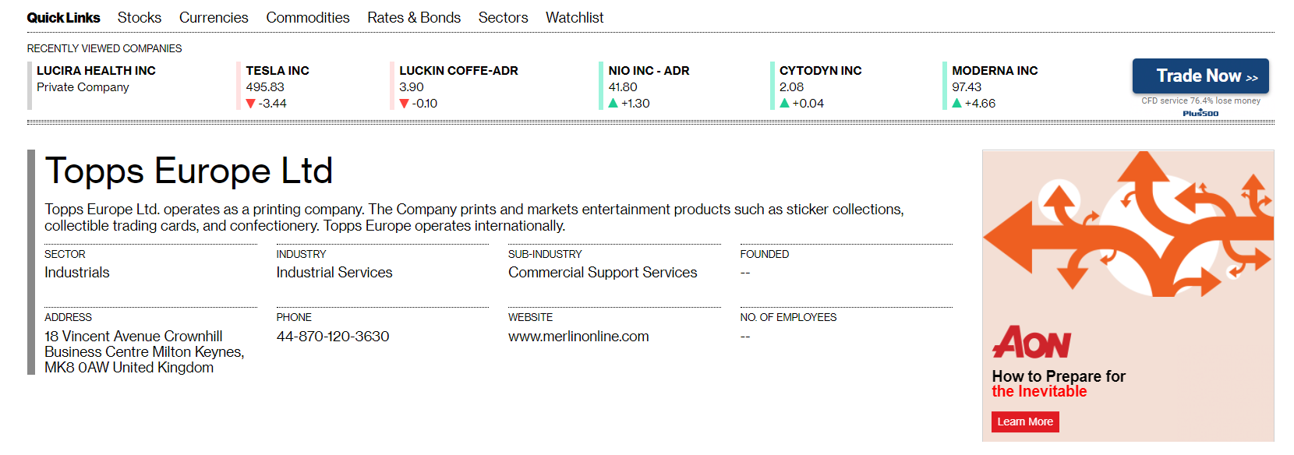This screenshot has width=1294, height=455.
Task: Open CytoDyn Inc company
Action: coord(820,70)
